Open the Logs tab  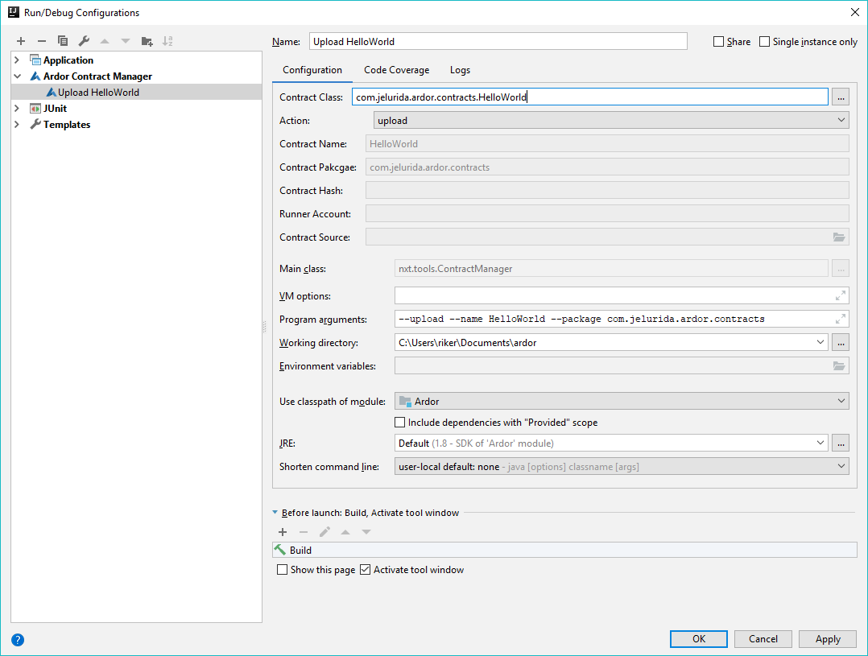pyautogui.click(x=460, y=70)
